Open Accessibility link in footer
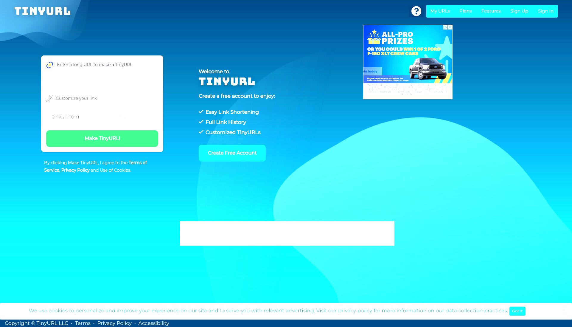The image size is (572, 327). click(154, 323)
